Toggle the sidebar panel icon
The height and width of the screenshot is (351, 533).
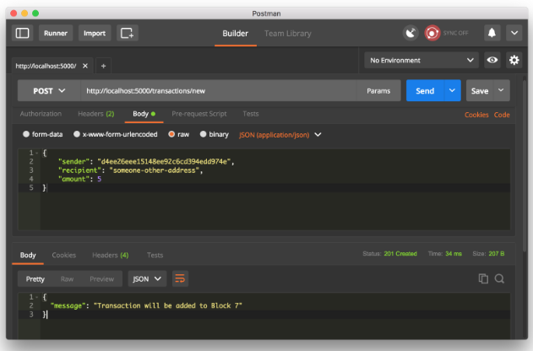[x=23, y=33]
